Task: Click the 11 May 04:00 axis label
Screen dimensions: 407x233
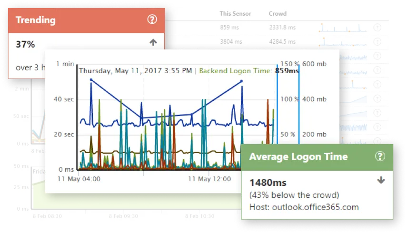Action: [x=79, y=179]
